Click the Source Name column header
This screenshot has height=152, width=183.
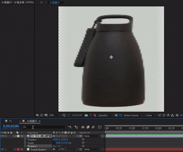[32, 133]
